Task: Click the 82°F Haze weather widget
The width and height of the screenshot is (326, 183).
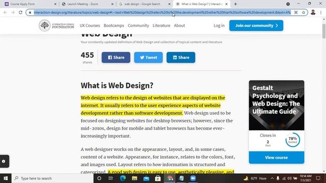Action: (255, 178)
